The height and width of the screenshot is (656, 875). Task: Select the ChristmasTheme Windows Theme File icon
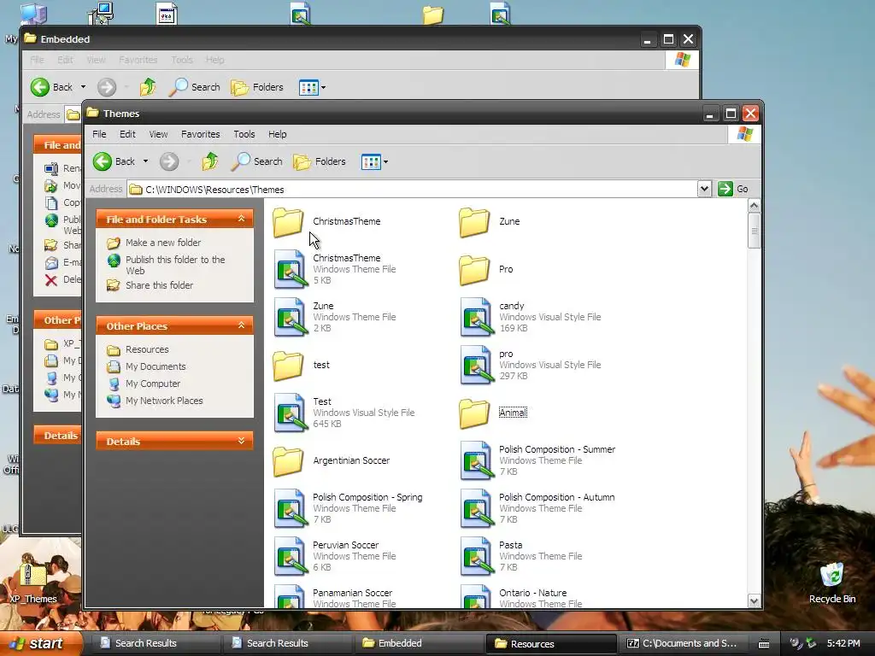point(291,269)
